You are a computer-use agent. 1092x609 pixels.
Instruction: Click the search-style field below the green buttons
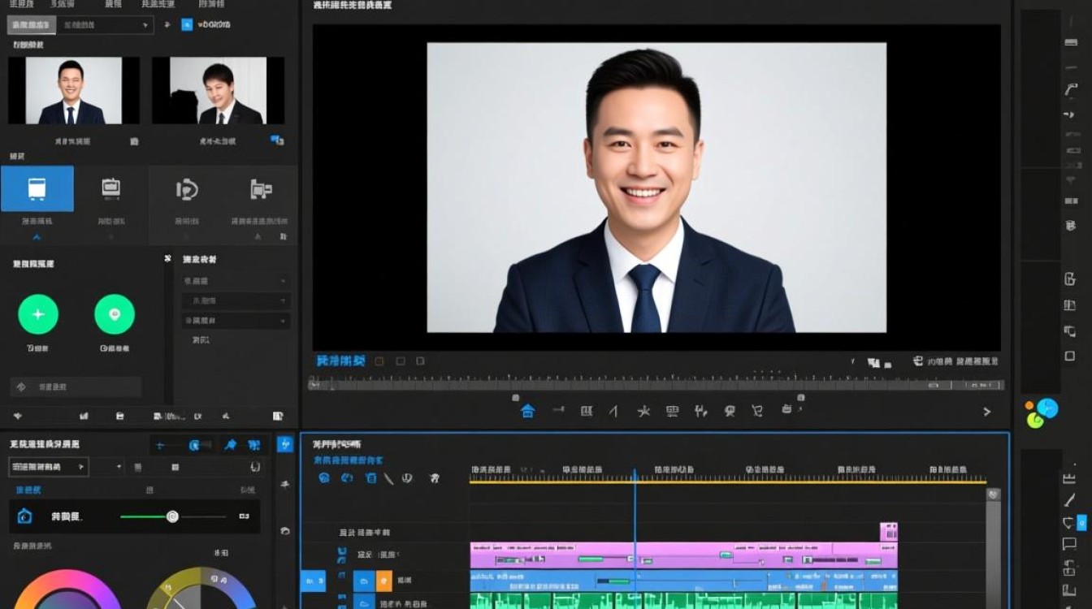[75, 387]
